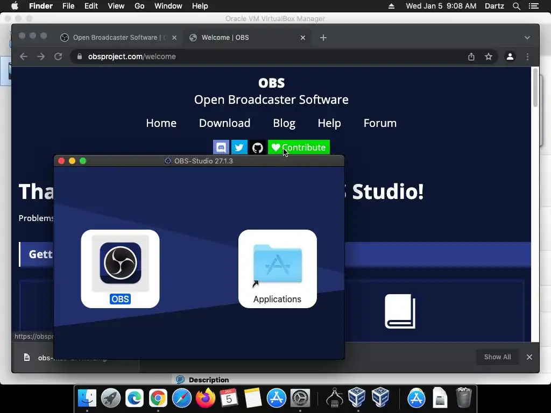
Task: Bookmark this page with the star
Action: point(489,56)
